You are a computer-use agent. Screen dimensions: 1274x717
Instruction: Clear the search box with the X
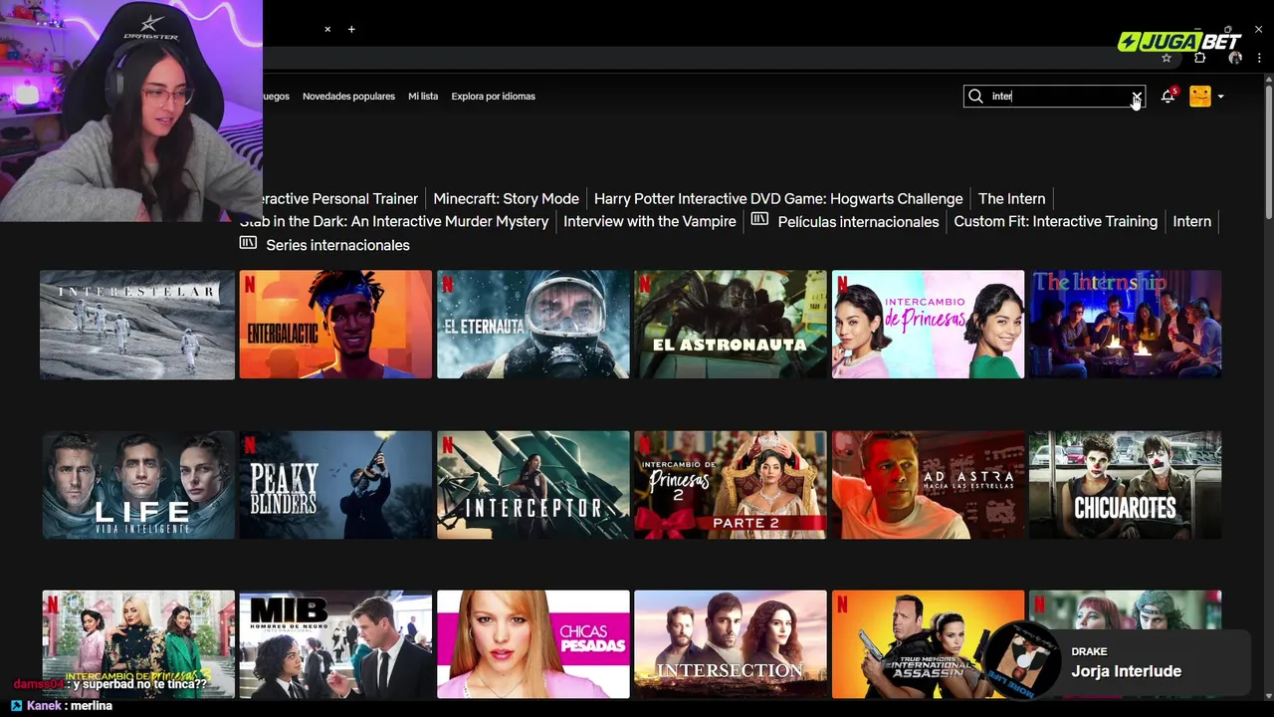[1136, 97]
